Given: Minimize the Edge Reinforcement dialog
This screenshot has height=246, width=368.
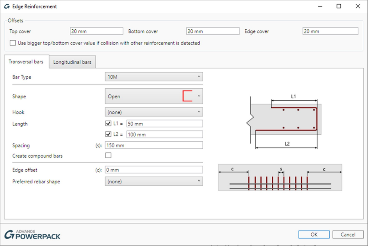Looking at the screenshot, I should point(320,6).
